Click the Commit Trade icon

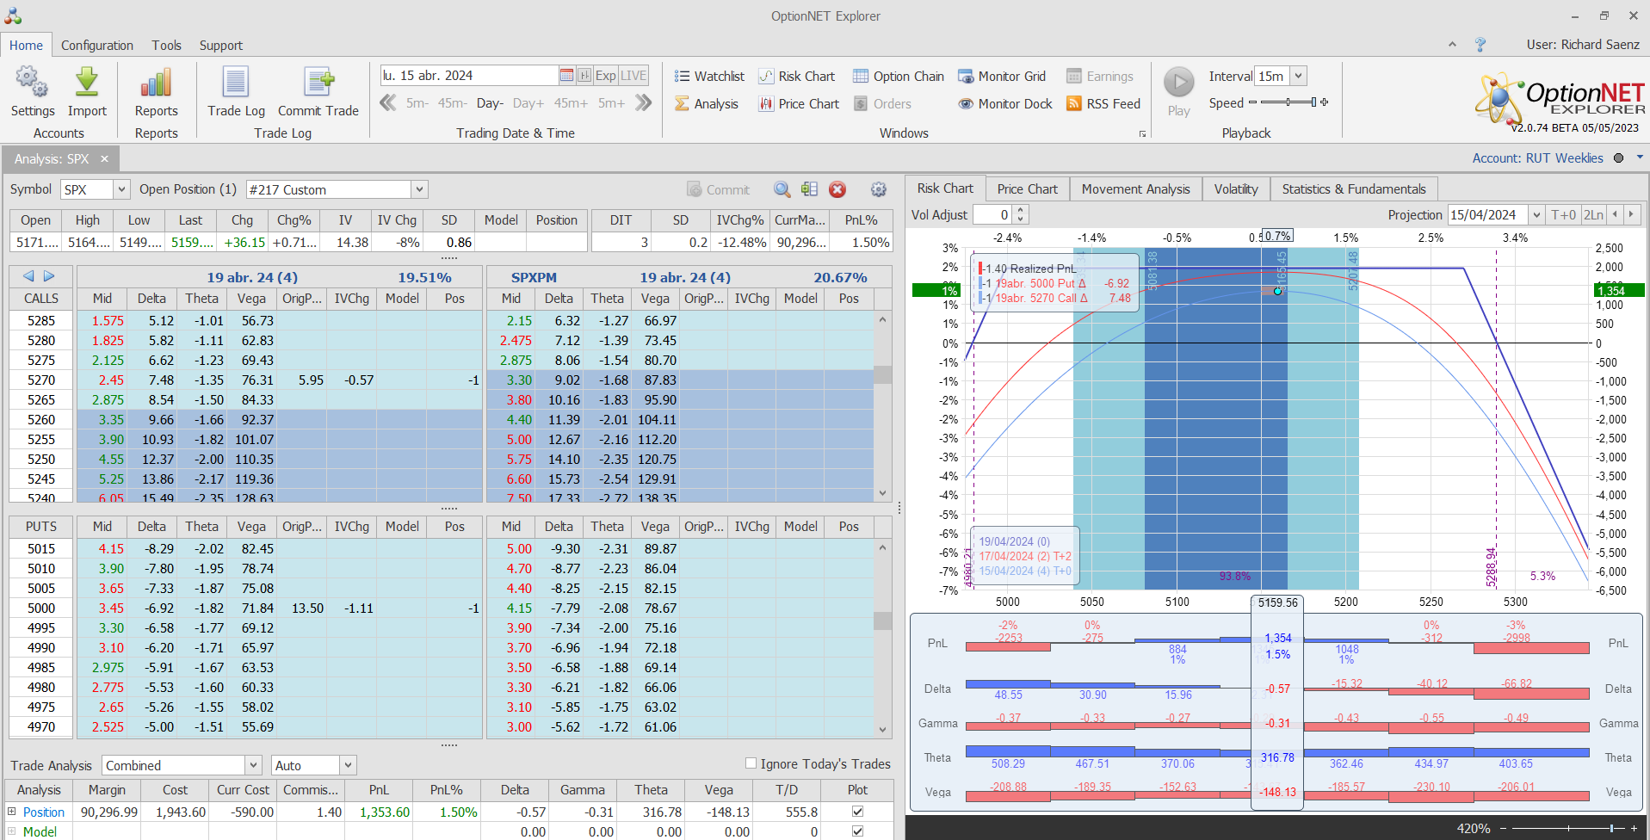pos(318,83)
